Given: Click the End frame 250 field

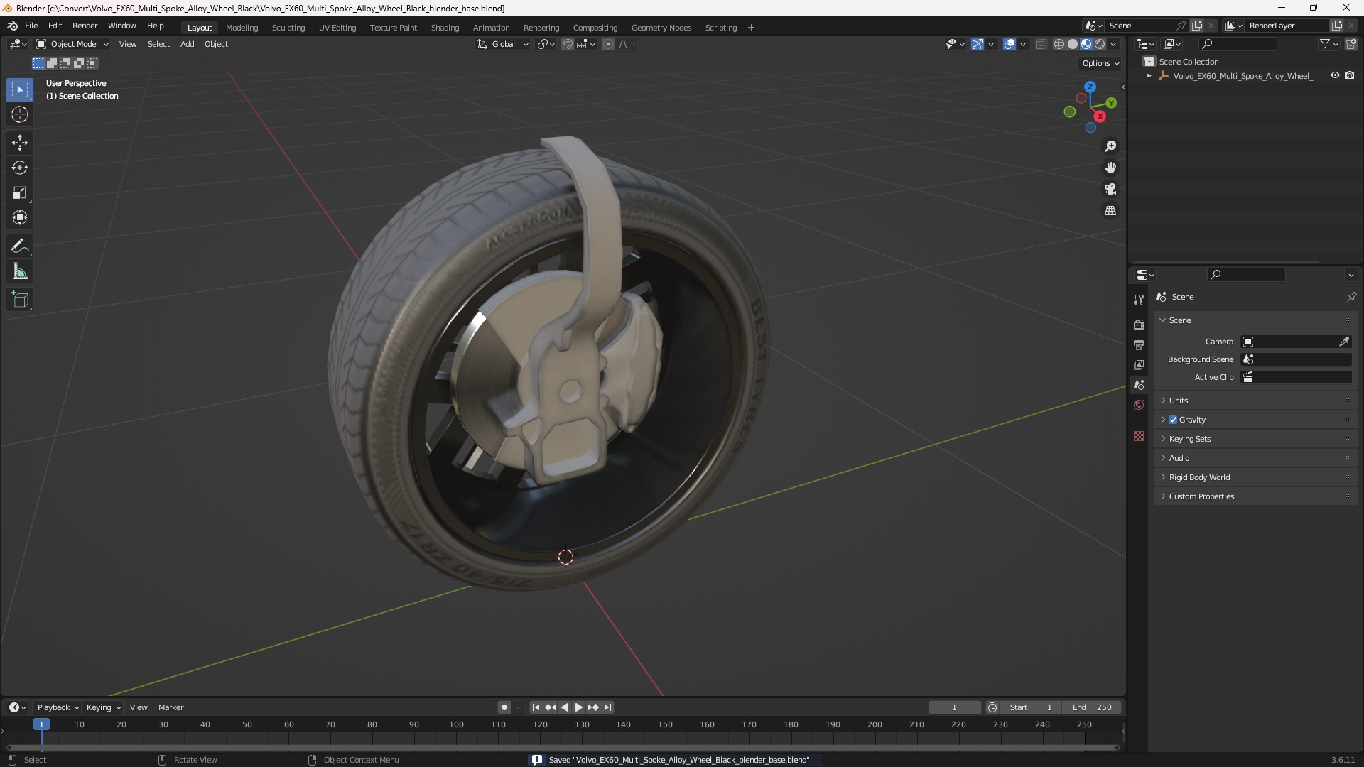Looking at the screenshot, I should 1092,707.
